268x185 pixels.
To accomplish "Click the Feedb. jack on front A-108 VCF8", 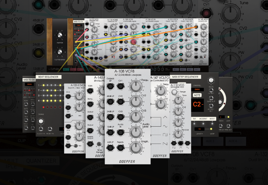I will click(120, 147).
